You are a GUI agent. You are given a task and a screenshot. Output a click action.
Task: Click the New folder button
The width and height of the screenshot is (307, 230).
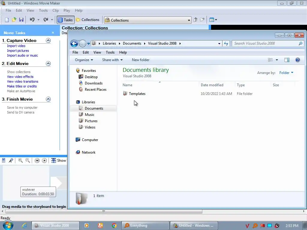pyautogui.click(x=141, y=60)
